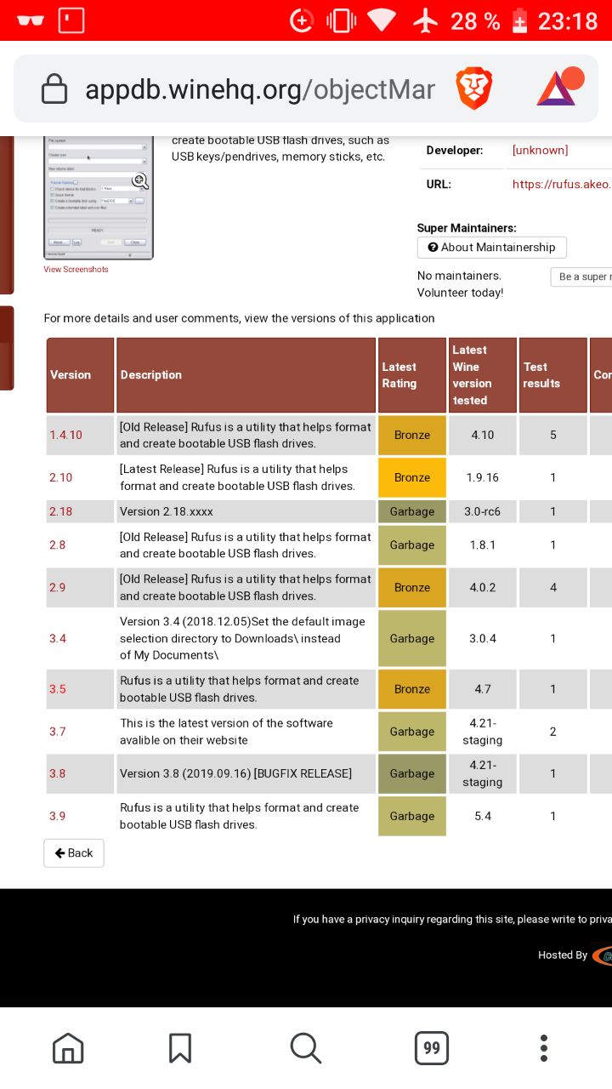Tap the magnifier icon on Rufus screenshot
Image resolution: width=612 pixels, height=1089 pixels.
(x=140, y=180)
